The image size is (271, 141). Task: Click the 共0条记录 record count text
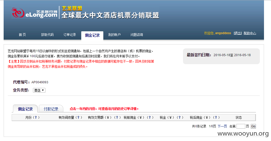coord(199,126)
